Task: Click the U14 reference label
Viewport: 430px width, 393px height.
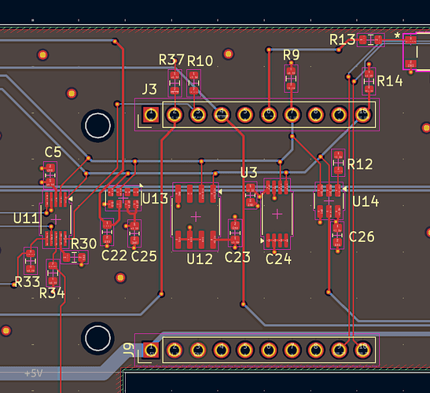Action: click(366, 201)
